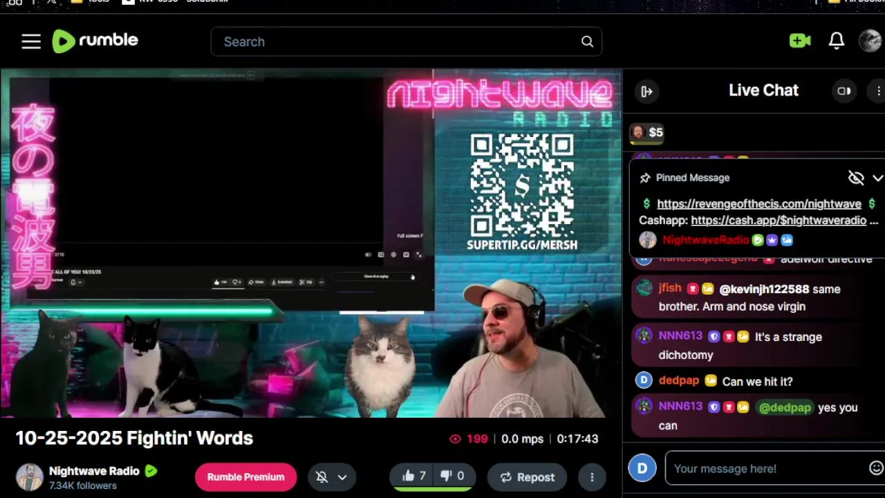
Task: Open the hamburger main menu
Action: tap(31, 41)
